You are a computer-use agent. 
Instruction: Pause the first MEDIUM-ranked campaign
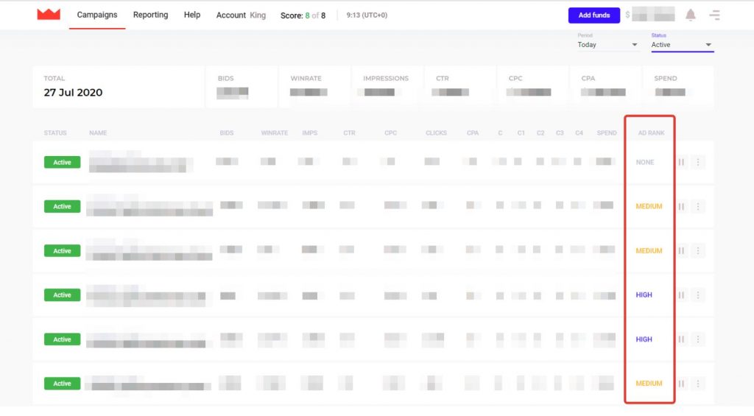pos(681,206)
